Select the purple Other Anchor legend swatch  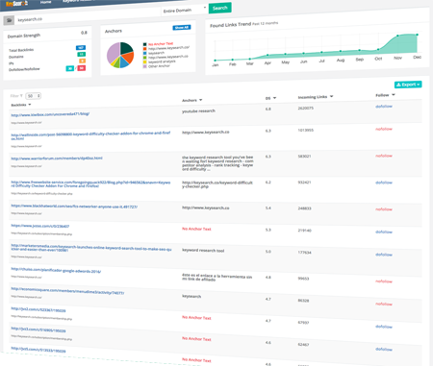pos(145,66)
